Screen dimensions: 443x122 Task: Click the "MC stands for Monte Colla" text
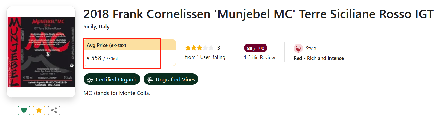(117, 93)
